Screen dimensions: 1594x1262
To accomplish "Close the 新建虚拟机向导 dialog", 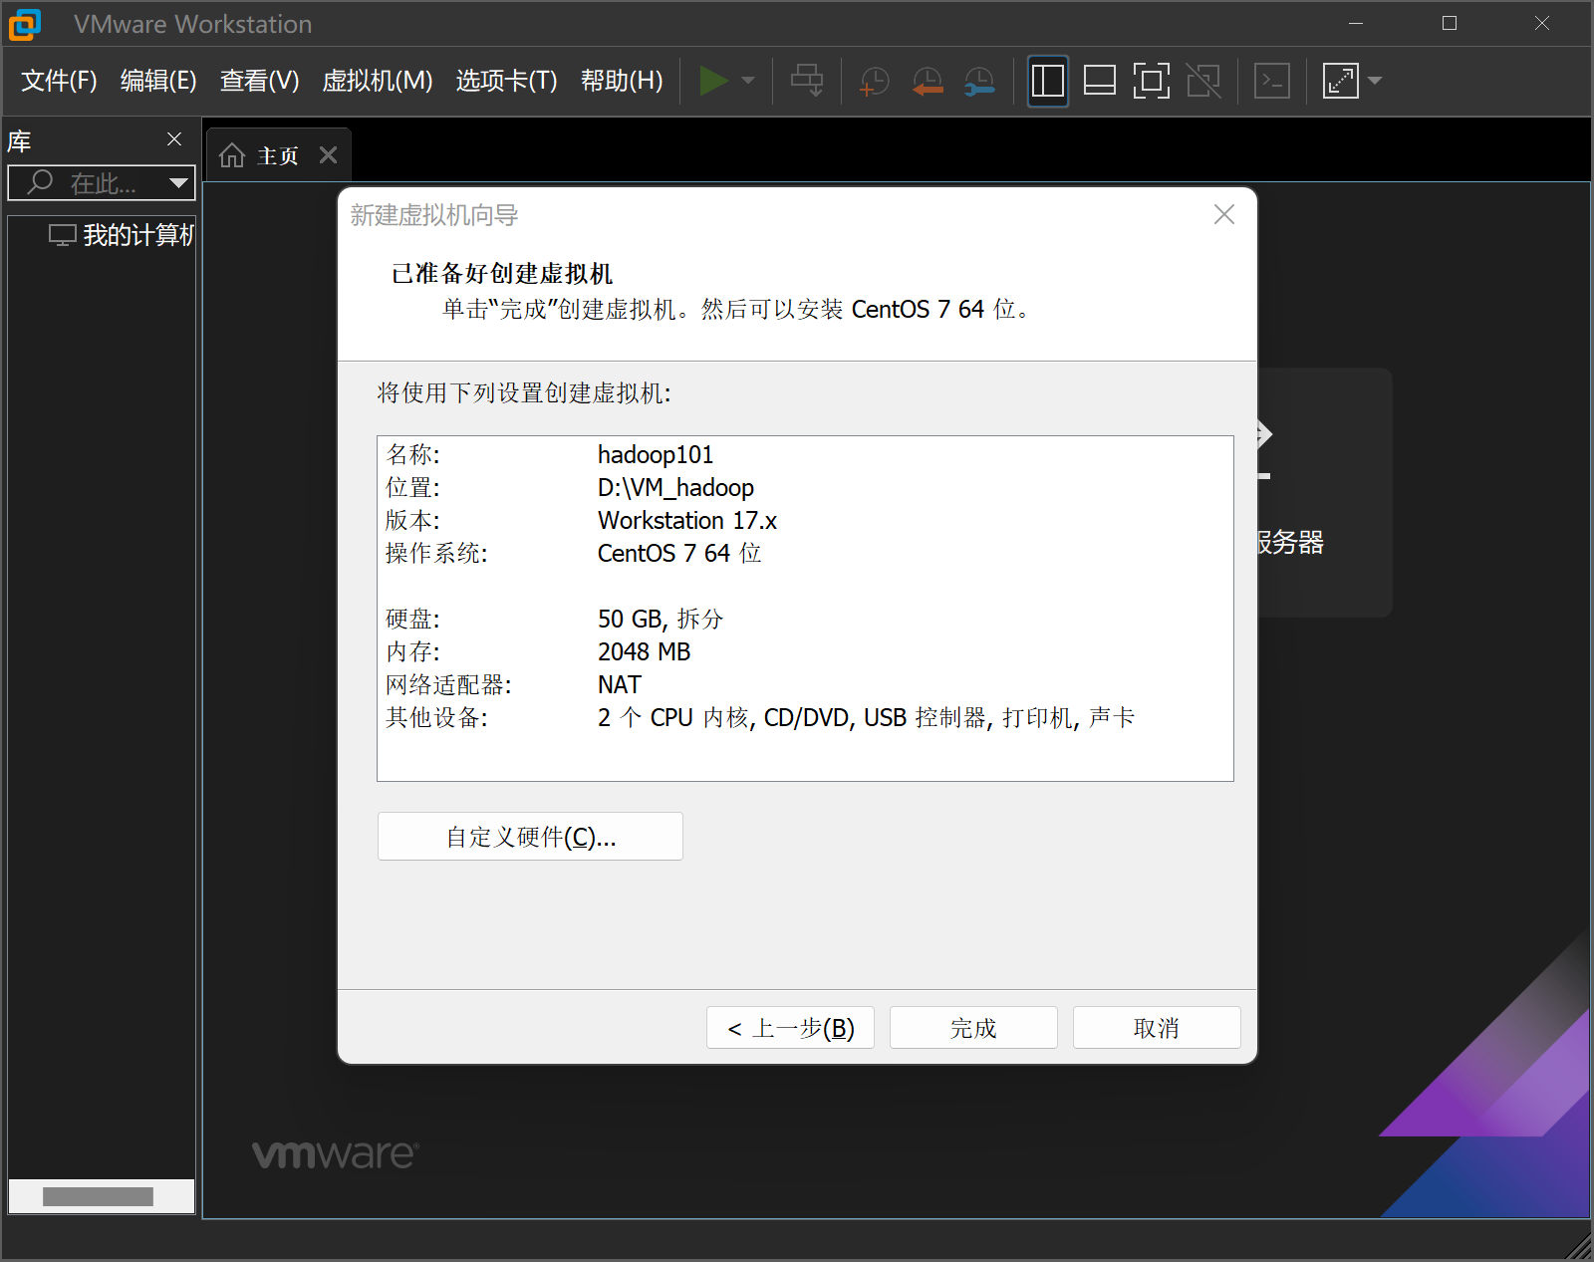I will click(x=1224, y=214).
